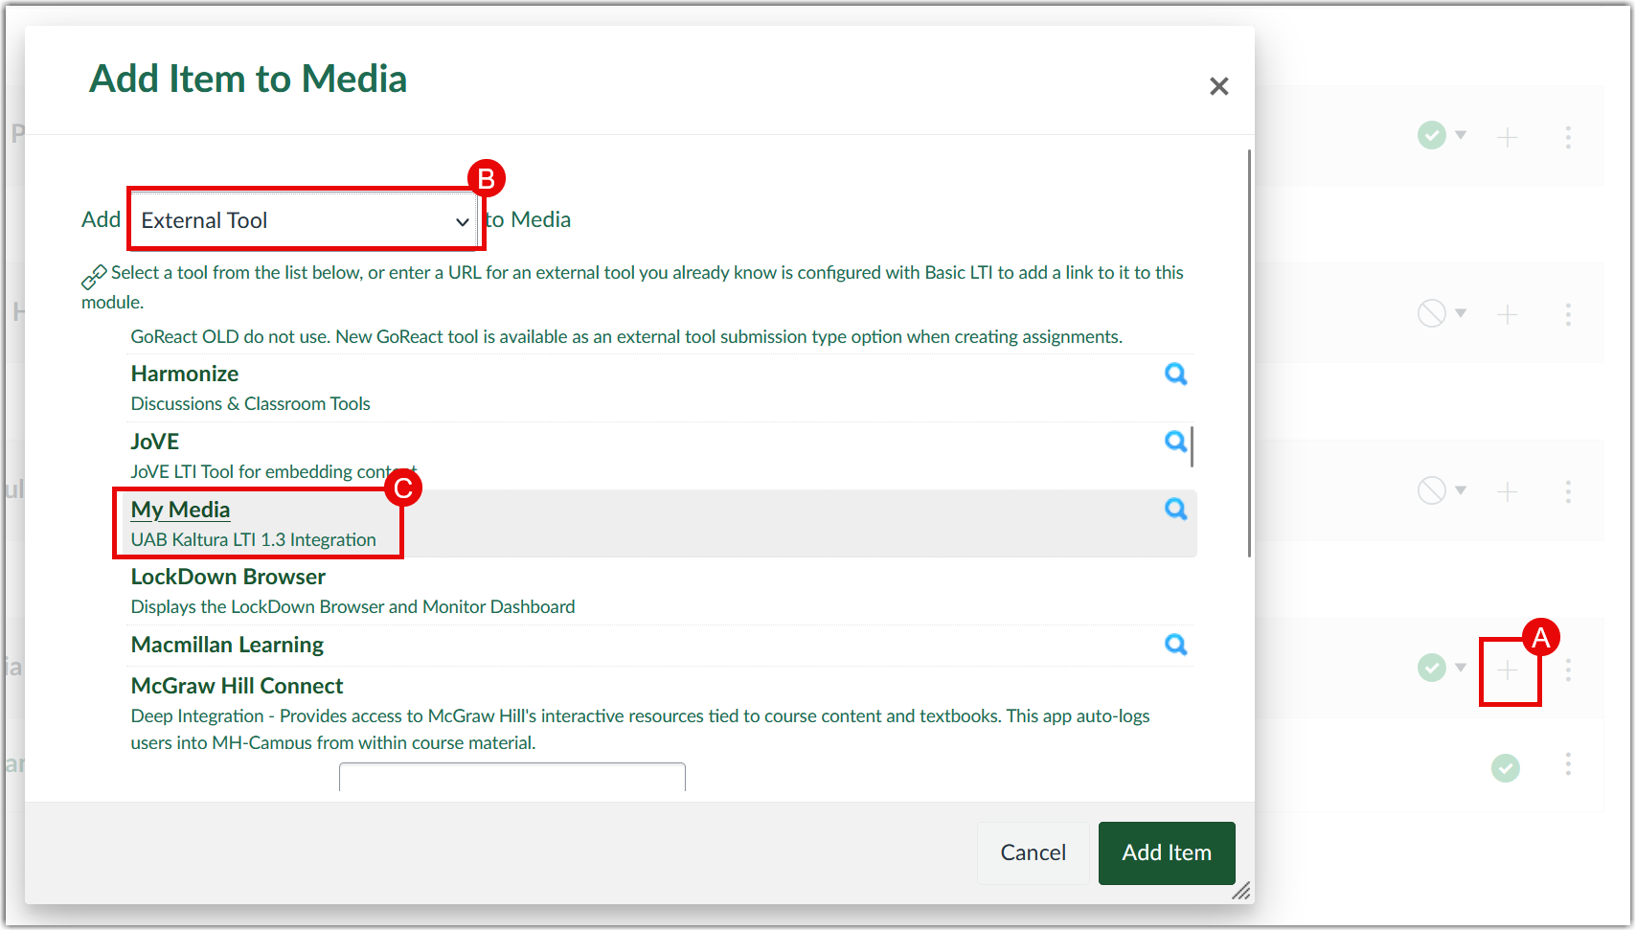Close the Add Item to Media dialog
1636x931 pixels.
point(1218,86)
